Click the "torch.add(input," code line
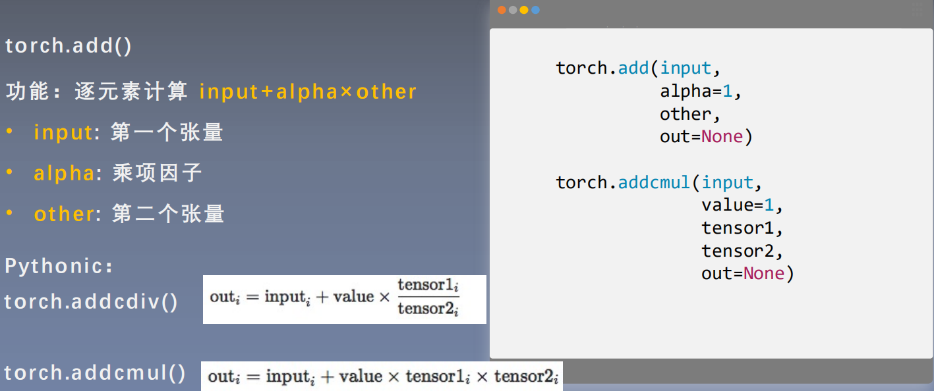The image size is (934, 391). [639, 68]
